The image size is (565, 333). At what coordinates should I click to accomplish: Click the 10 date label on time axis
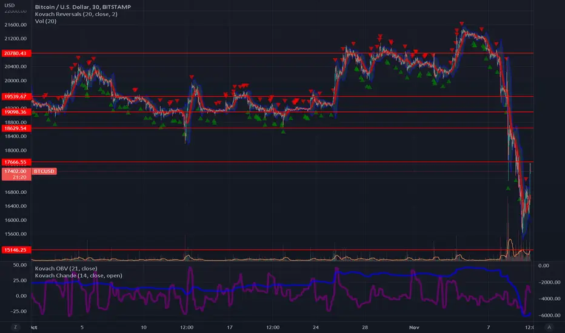click(x=144, y=327)
